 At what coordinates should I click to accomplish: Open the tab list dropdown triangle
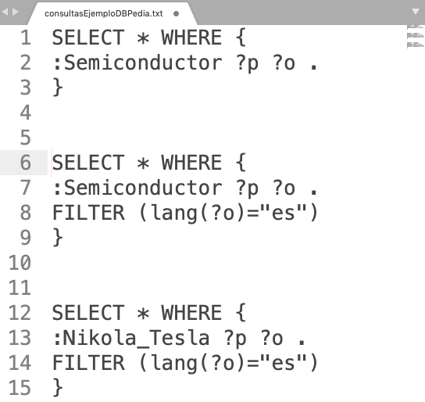coord(416,12)
